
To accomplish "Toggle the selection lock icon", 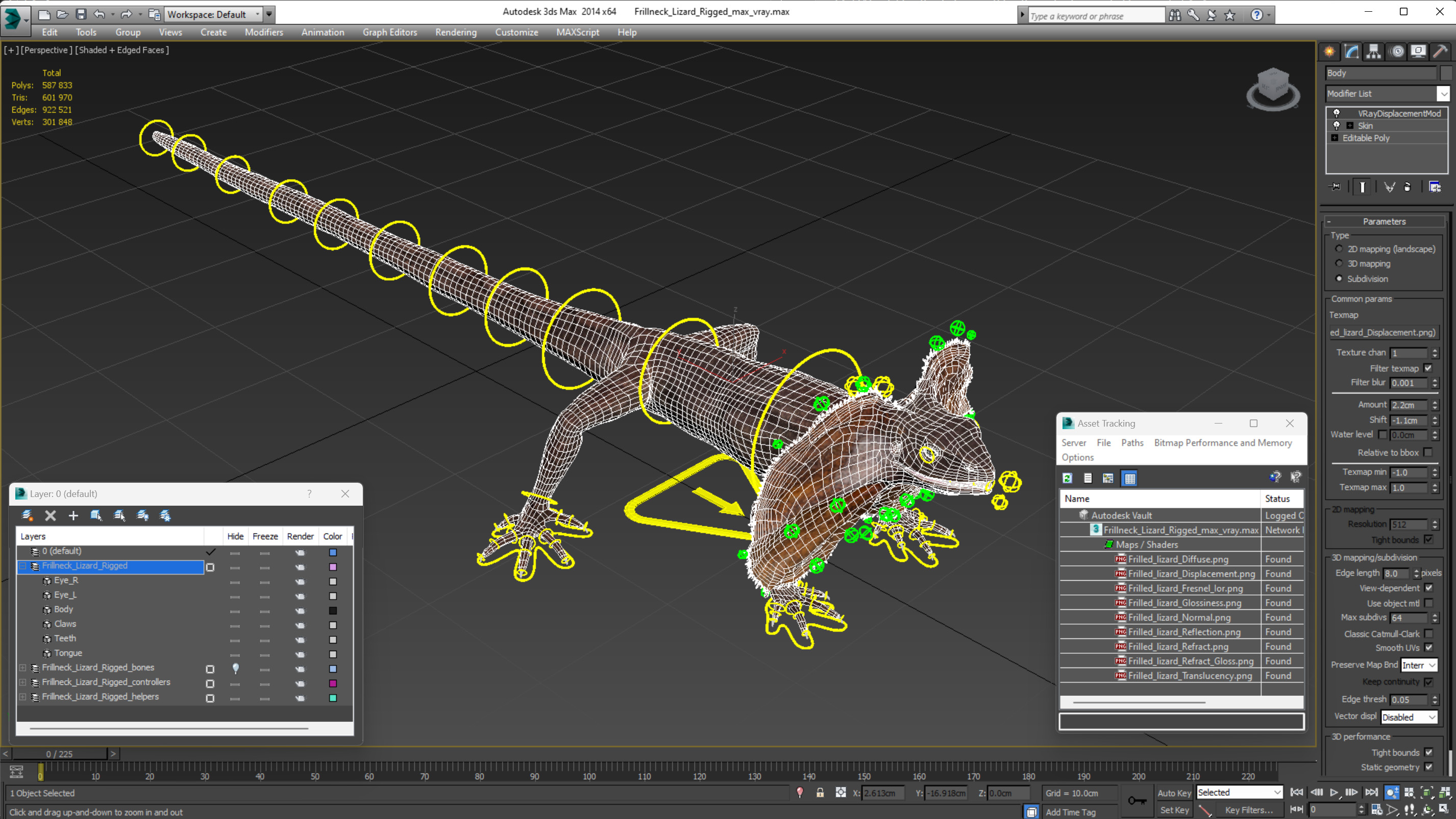I will tap(820, 792).
